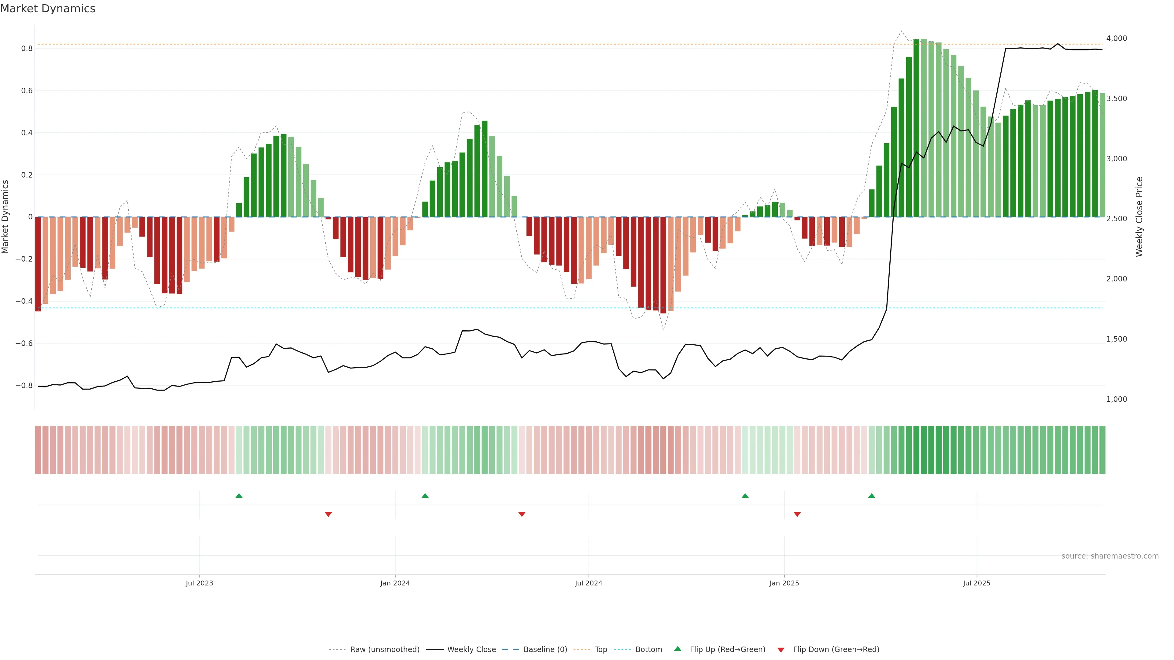The image size is (1174, 660).
Task: Click the red flip-down marker just after Jan 2025
Action: pos(797,514)
